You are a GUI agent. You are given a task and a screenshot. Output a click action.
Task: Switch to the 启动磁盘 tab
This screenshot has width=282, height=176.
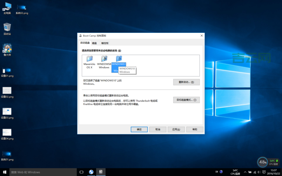[85, 43]
